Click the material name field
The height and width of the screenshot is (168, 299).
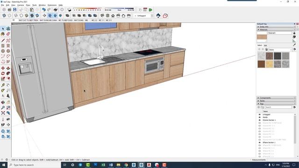click(279, 33)
